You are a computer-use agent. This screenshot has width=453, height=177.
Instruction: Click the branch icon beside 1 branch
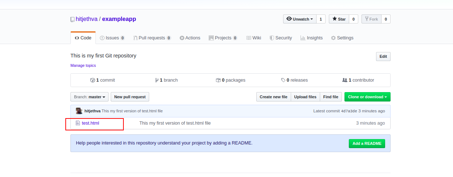point(156,80)
